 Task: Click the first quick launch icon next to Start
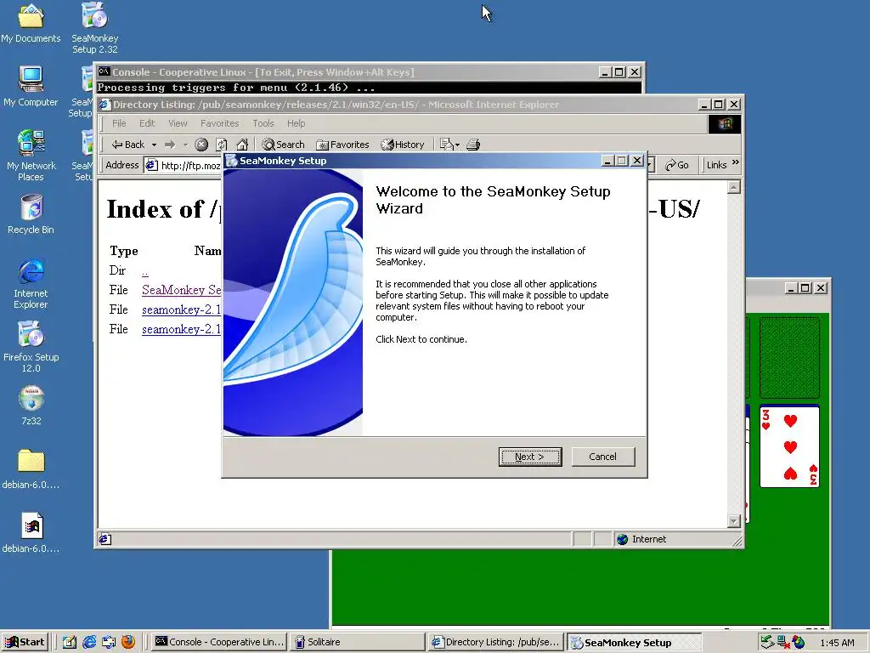point(70,642)
